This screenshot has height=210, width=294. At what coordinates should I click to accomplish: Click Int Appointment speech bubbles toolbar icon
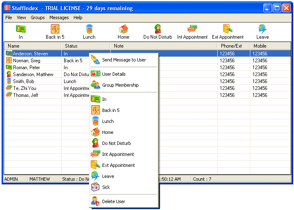tap(192, 29)
